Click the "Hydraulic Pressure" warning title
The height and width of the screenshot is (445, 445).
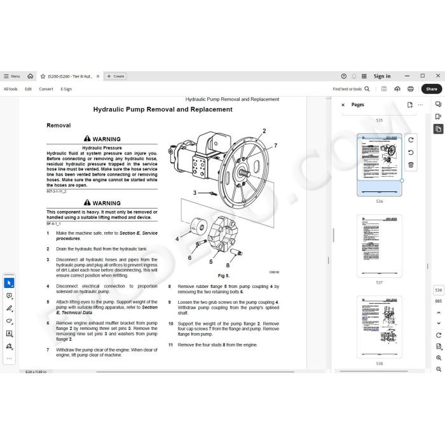[x=102, y=148]
